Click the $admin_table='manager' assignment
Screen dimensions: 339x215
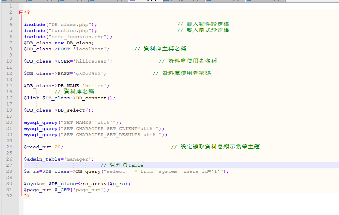click(59, 159)
